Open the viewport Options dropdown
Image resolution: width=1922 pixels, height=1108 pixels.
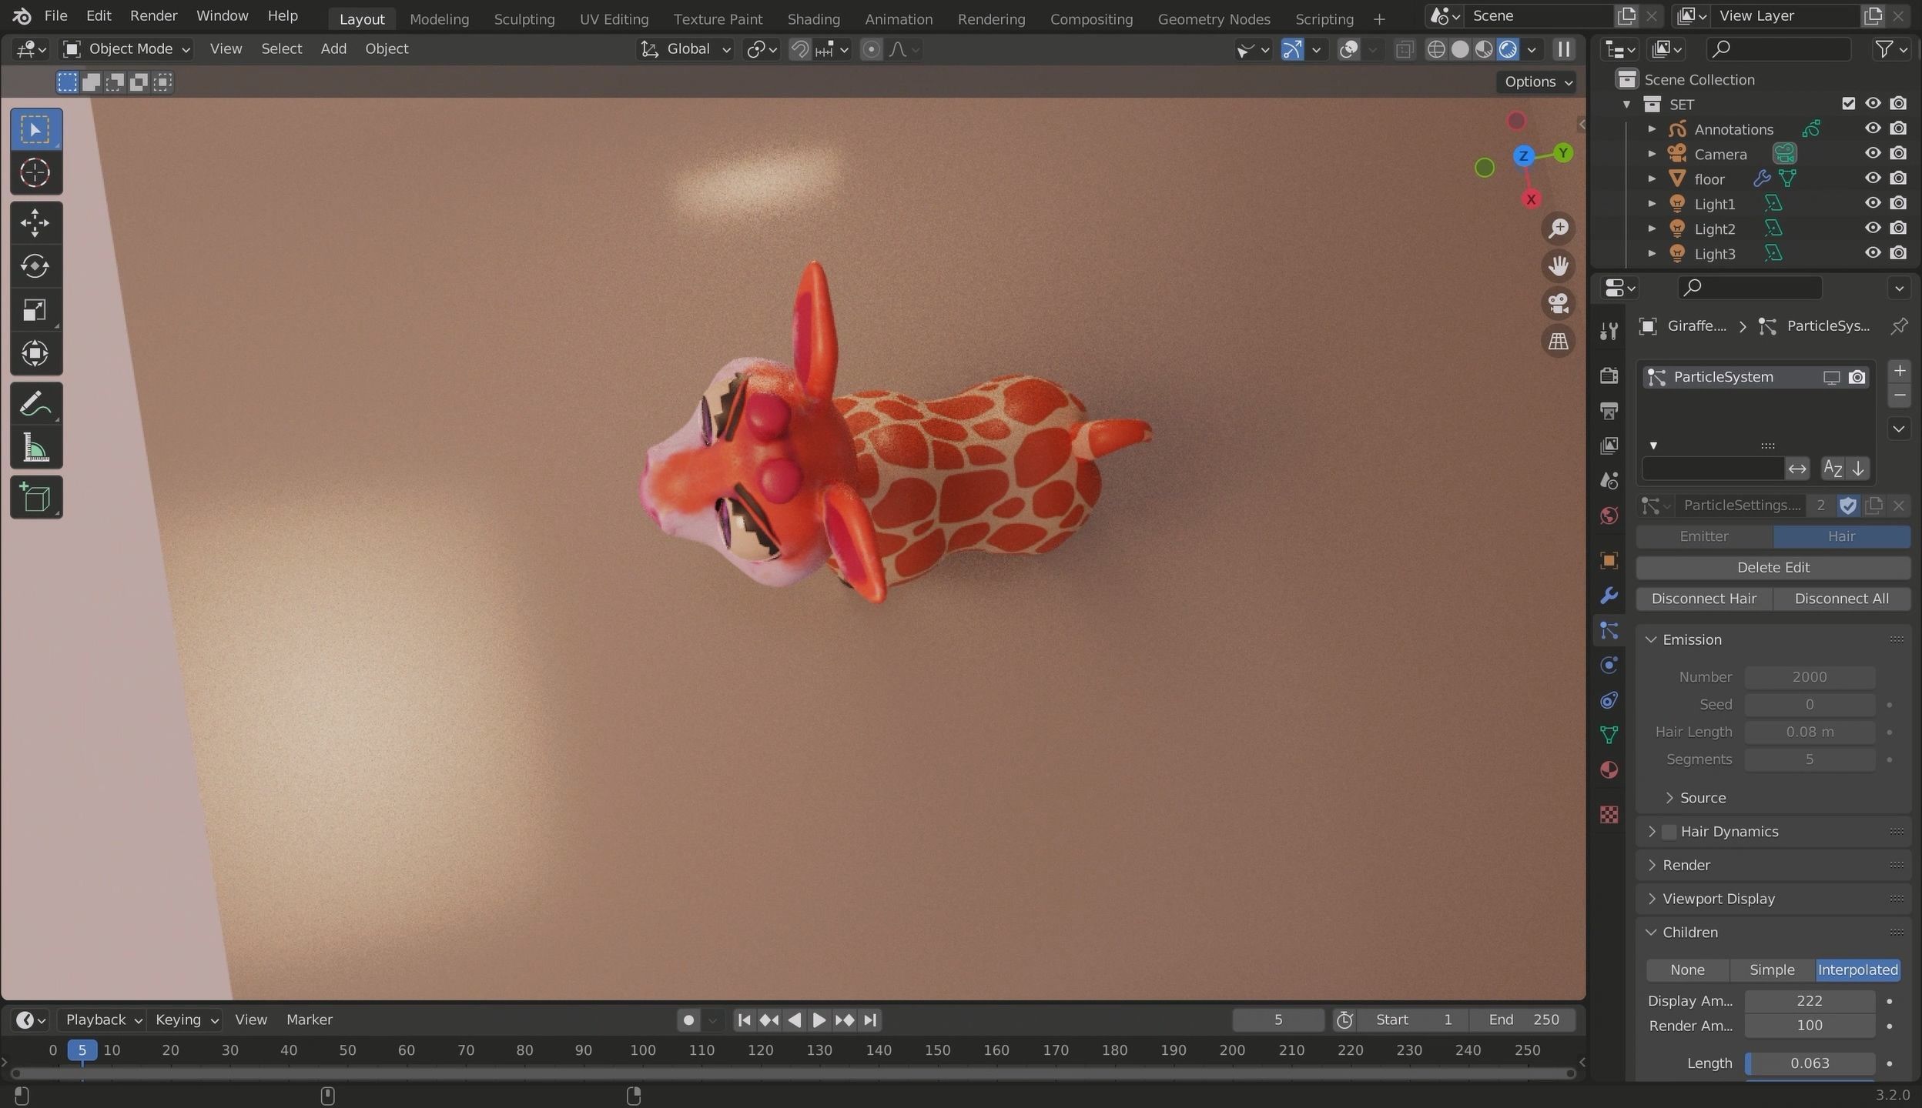tap(1537, 82)
